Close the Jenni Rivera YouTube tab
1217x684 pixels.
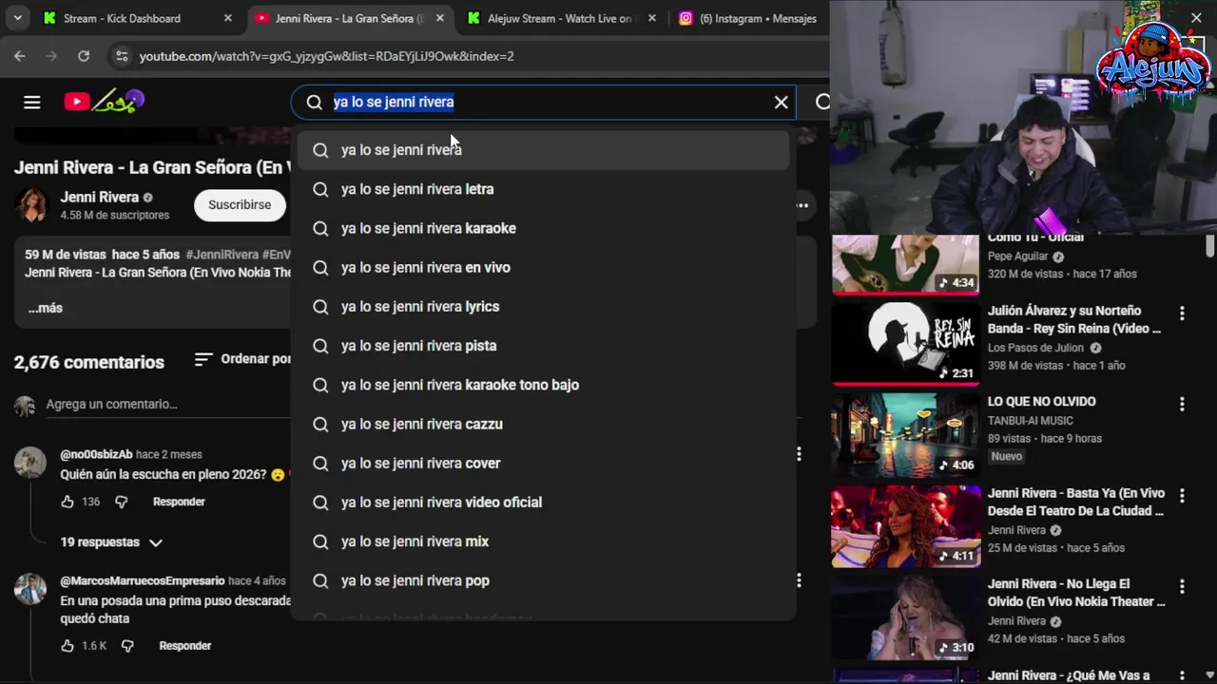click(x=442, y=18)
